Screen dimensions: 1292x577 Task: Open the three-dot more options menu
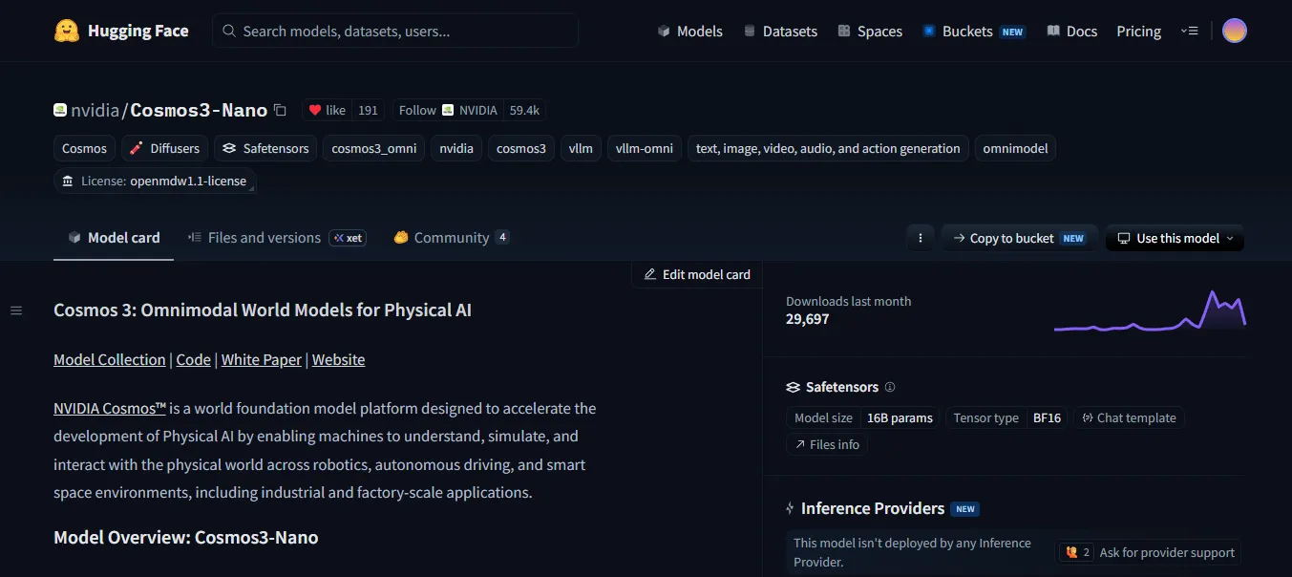coord(920,238)
